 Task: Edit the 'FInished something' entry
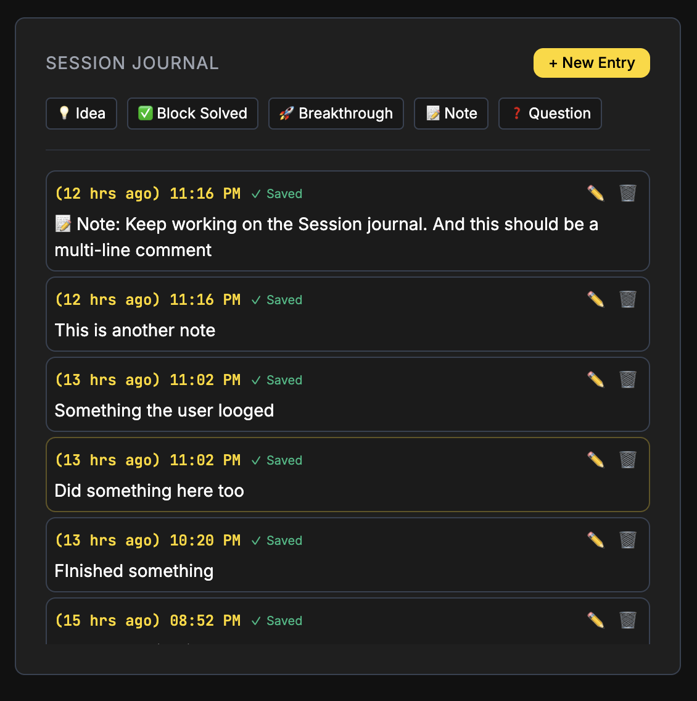point(595,540)
